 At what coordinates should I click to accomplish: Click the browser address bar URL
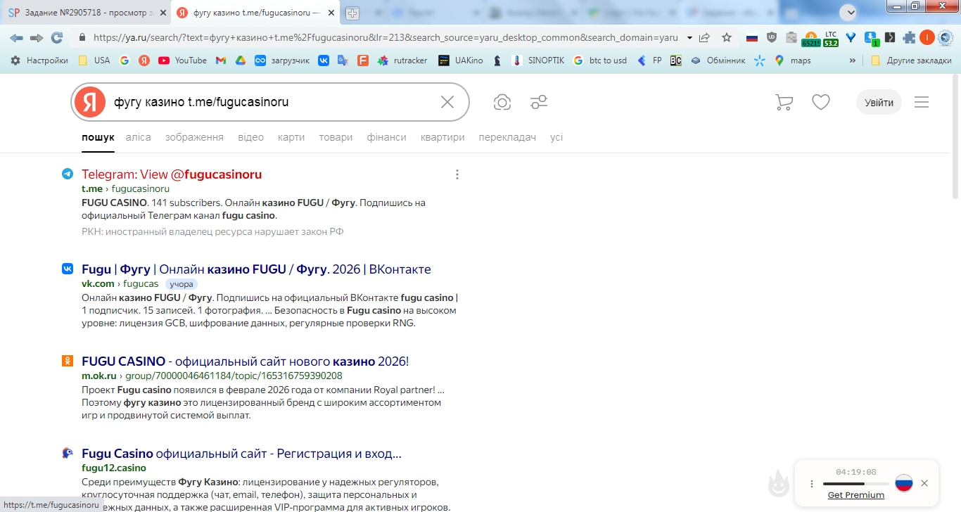[386, 38]
